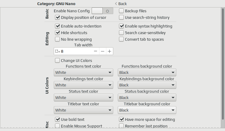Check No line wrapping
Viewport: 225px width, 131px height.
click(x=57, y=39)
